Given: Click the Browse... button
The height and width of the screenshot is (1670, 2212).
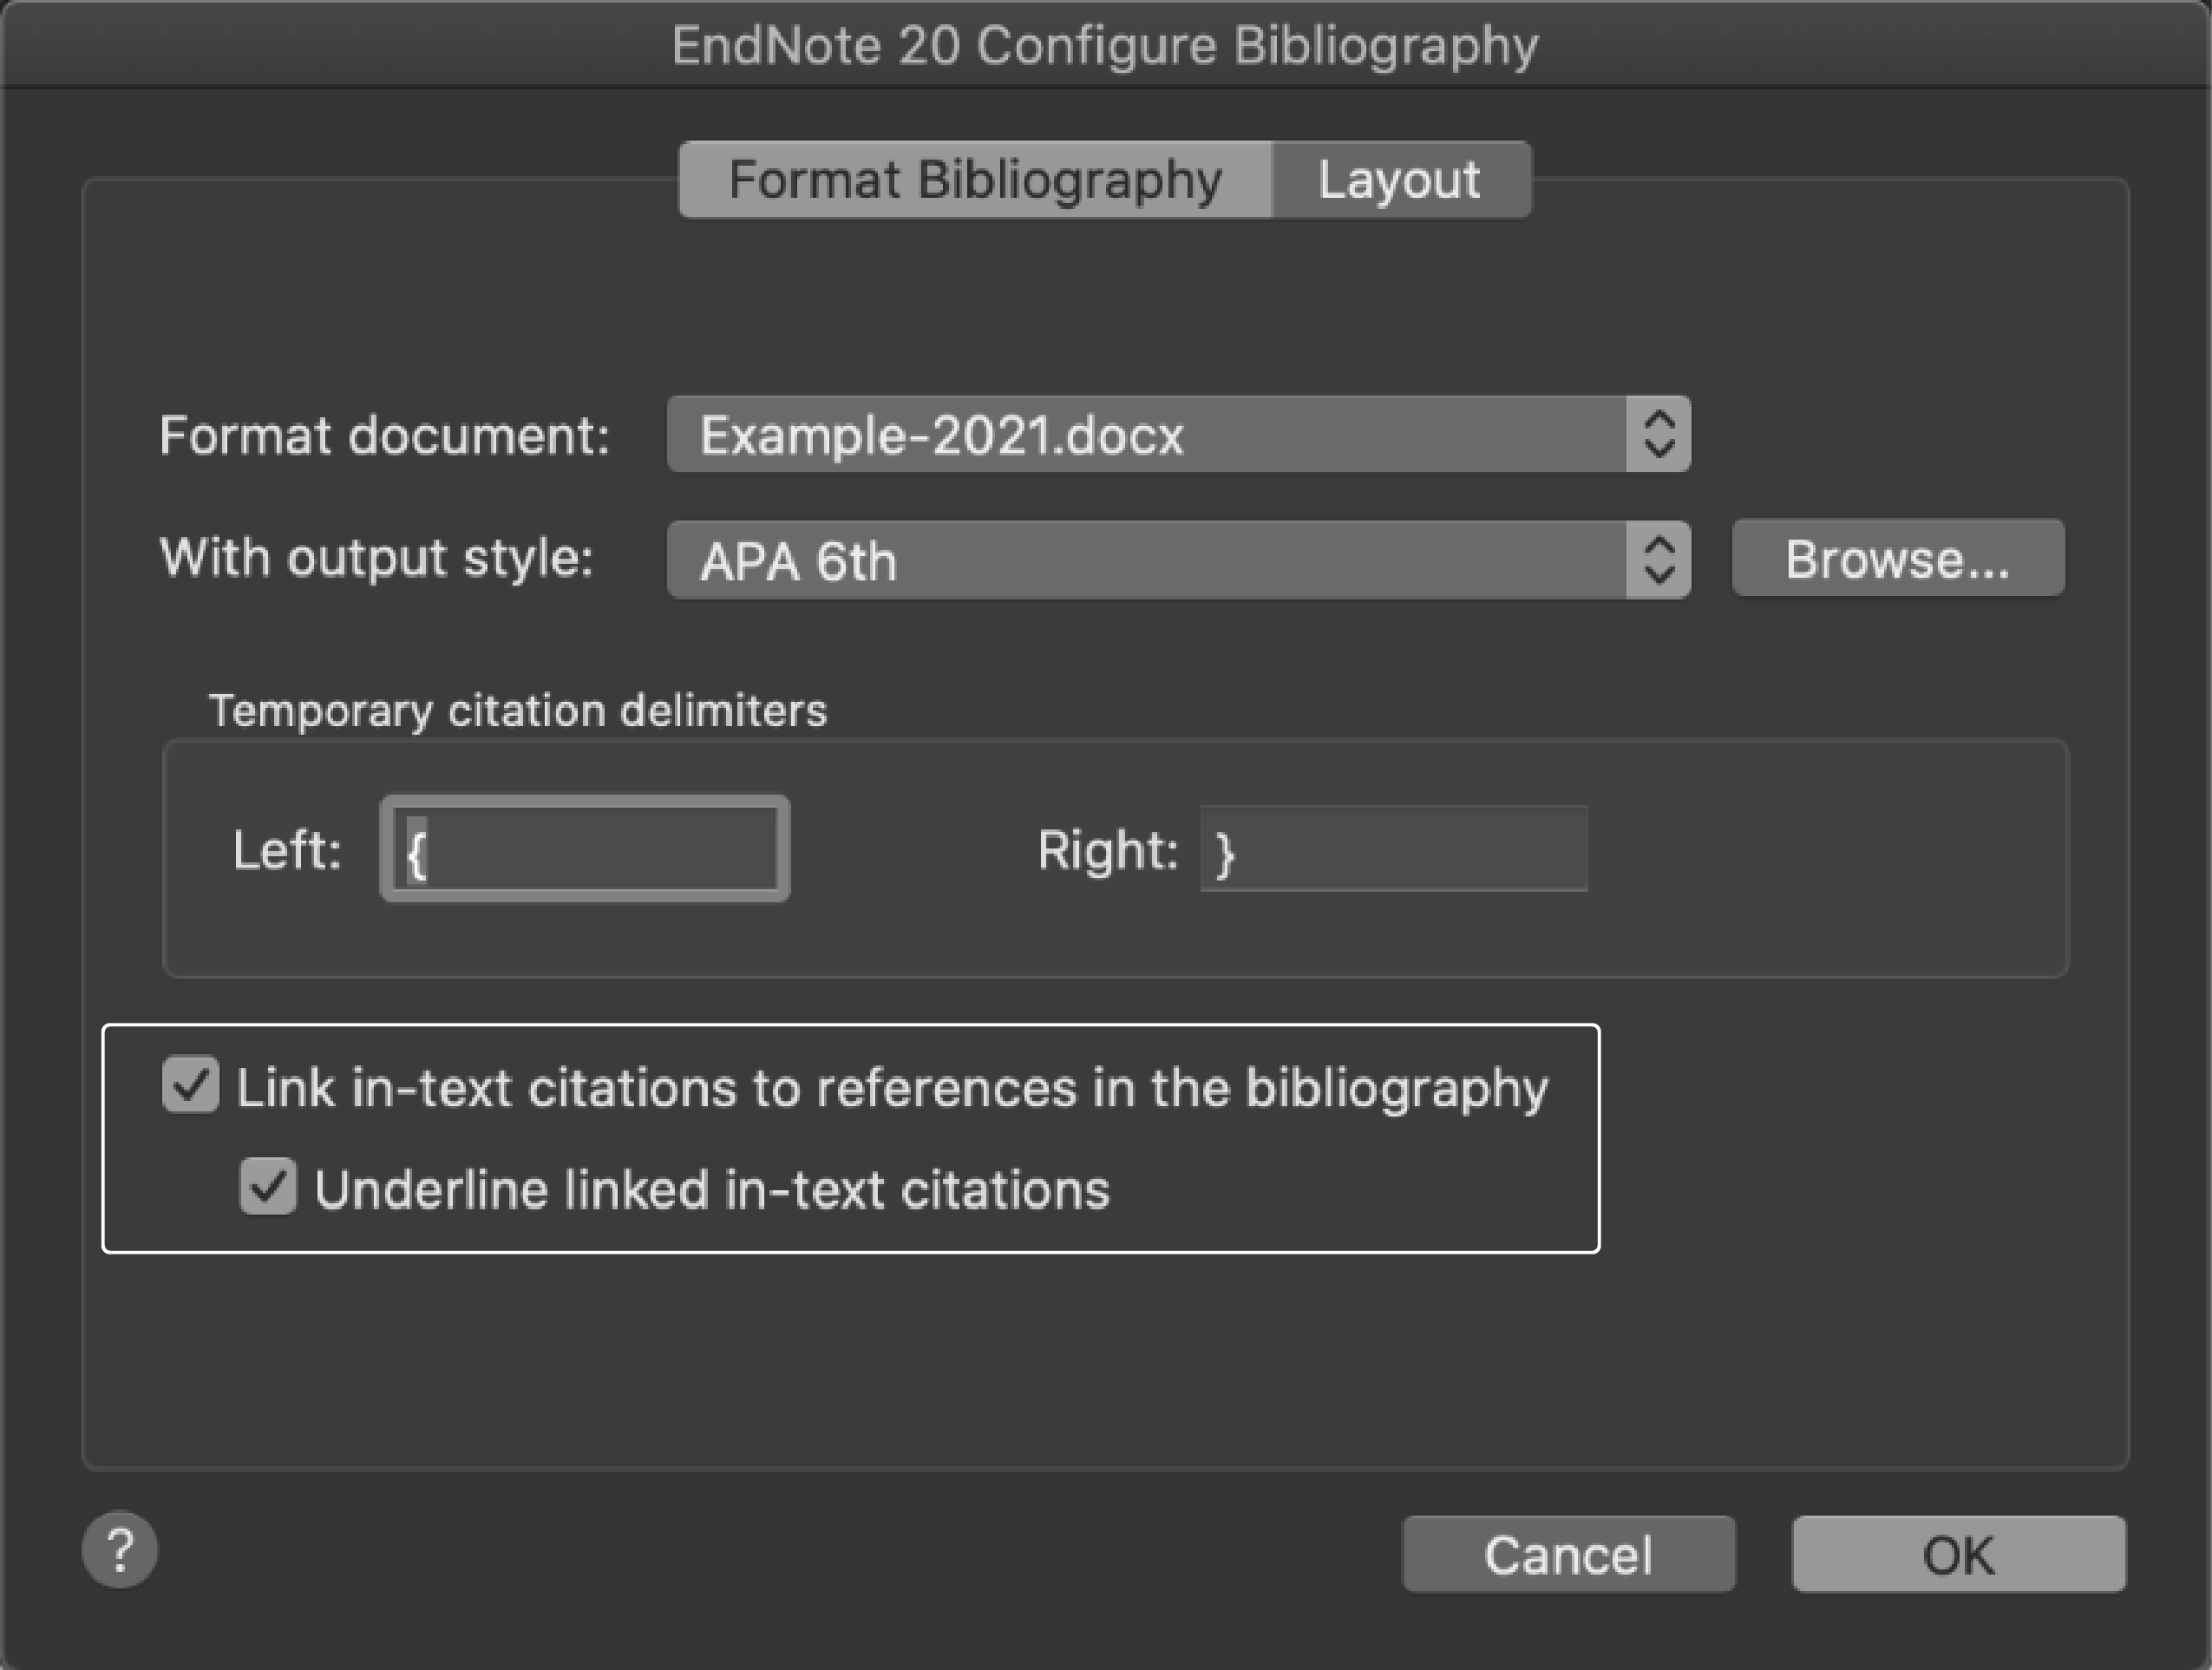Looking at the screenshot, I should [1897, 558].
